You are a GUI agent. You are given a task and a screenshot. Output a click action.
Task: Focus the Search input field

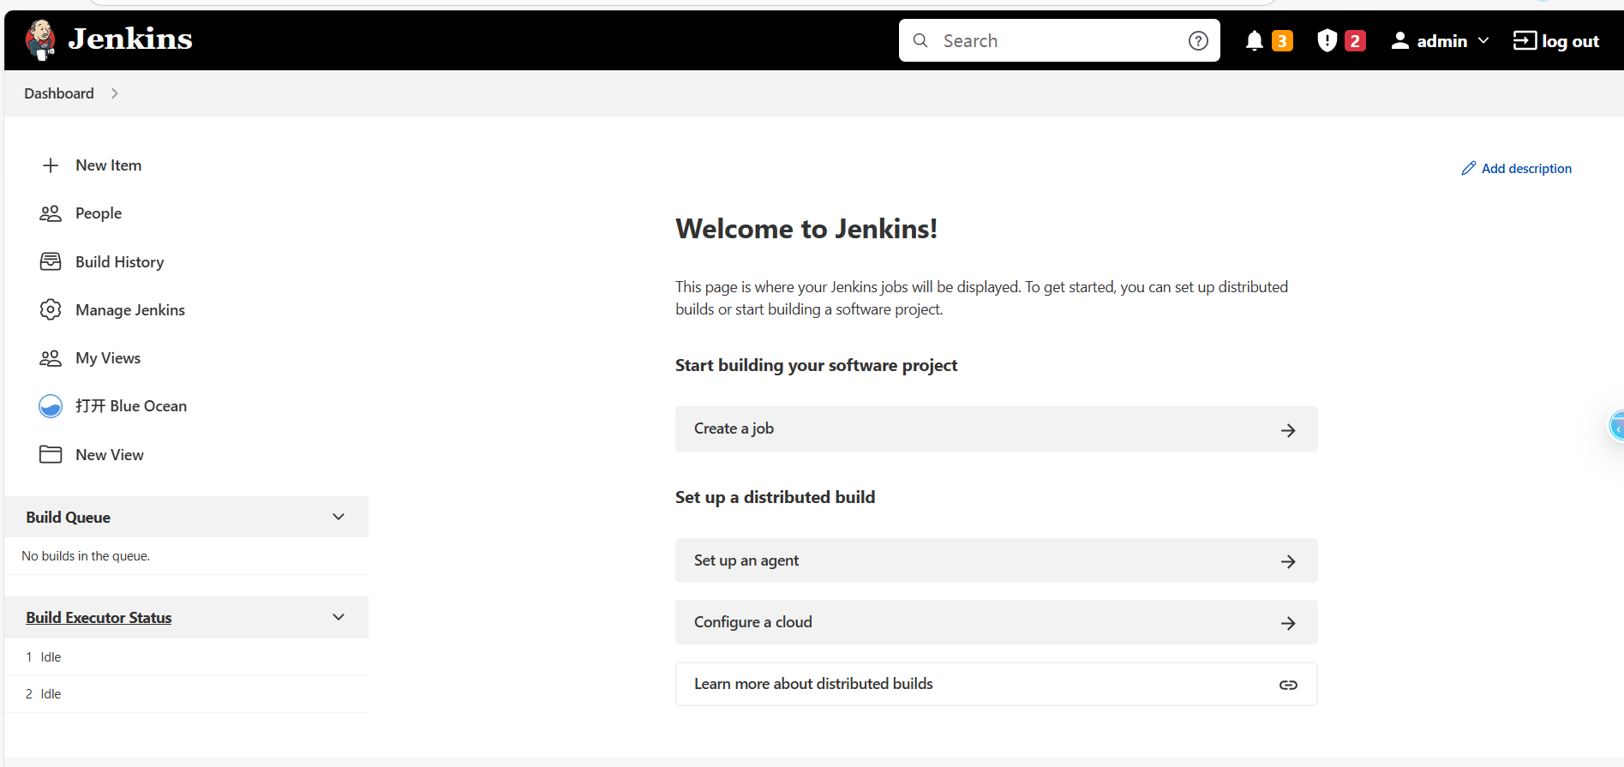1059,40
